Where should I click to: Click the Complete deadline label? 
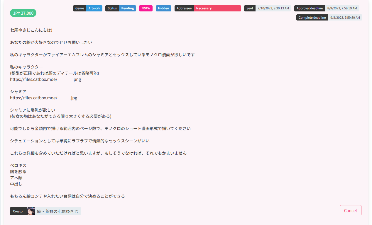click(x=312, y=18)
